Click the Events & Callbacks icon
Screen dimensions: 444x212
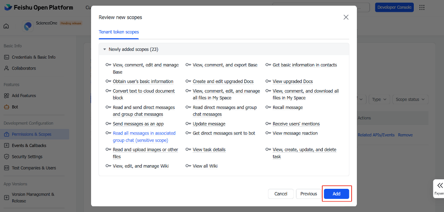pos(7,146)
